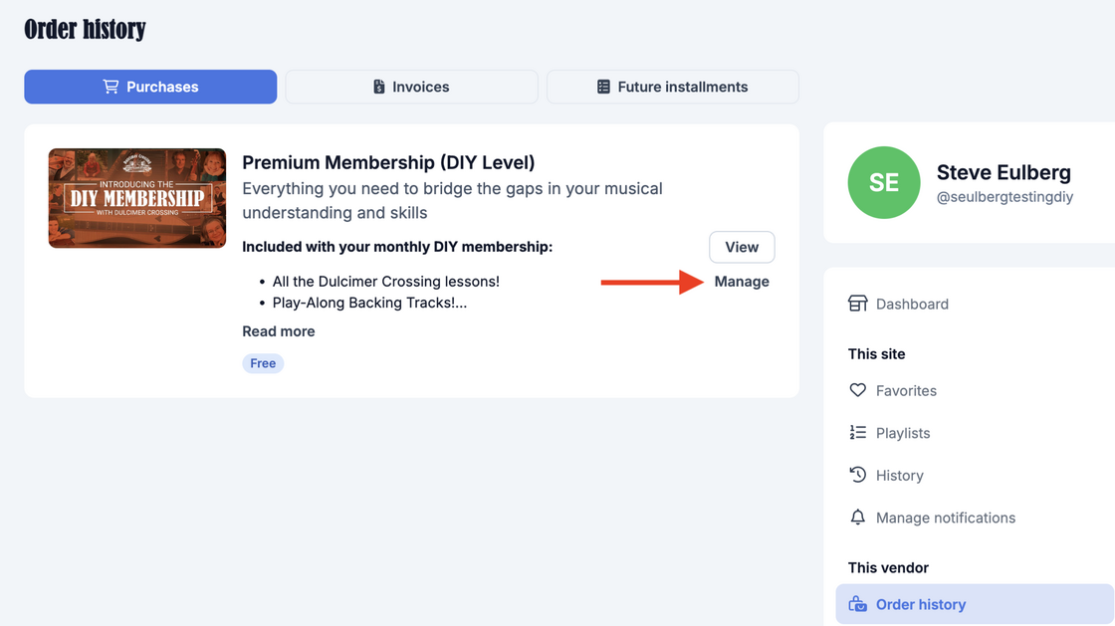Open the Future installments tab
Image resolution: width=1115 pixels, height=626 pixels.
click(x=672, y=87)
